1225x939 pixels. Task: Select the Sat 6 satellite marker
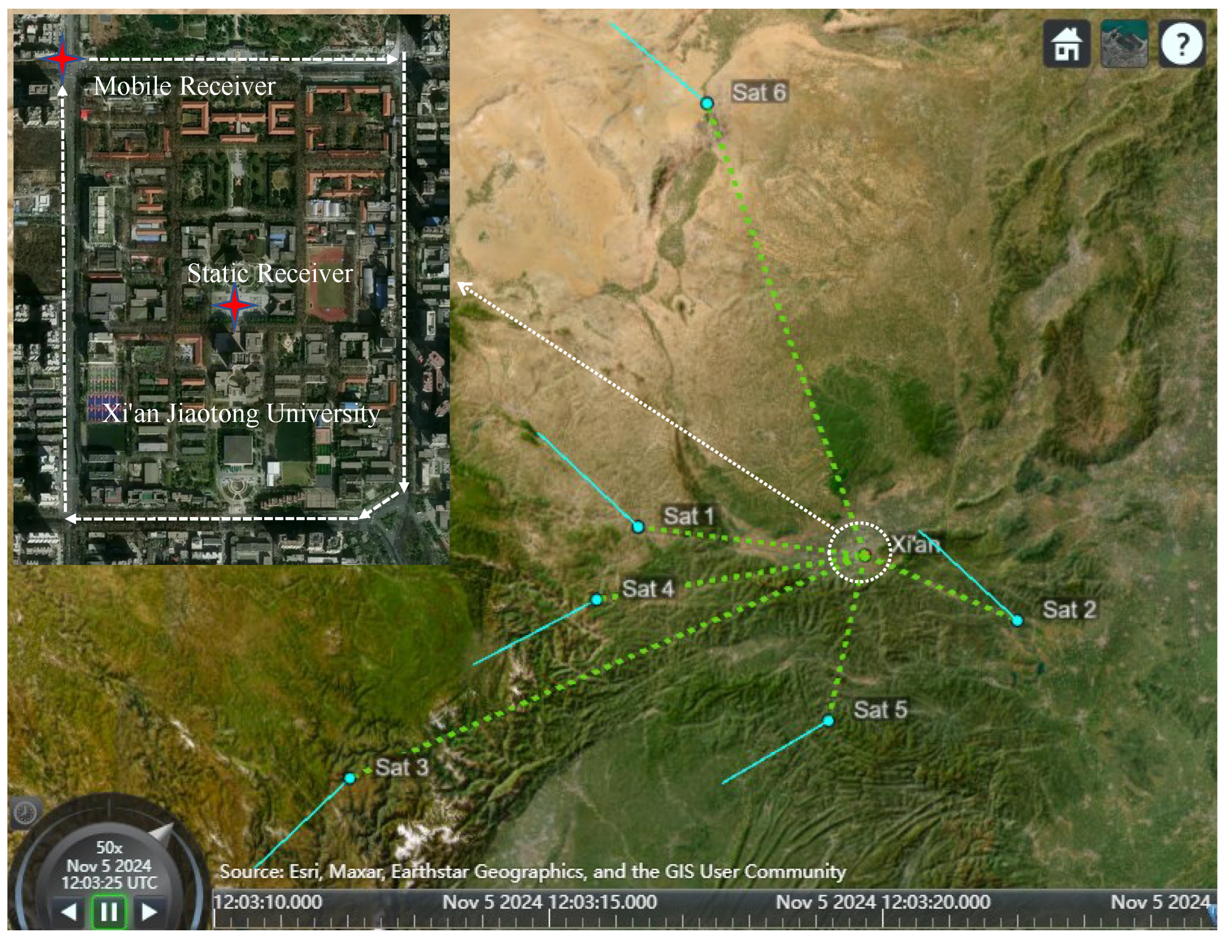click(707, 103)
